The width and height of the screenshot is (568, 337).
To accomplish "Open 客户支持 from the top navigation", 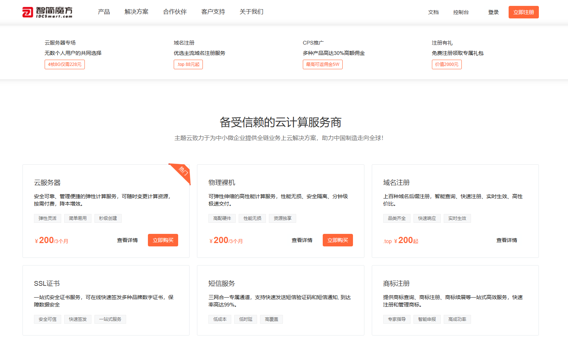I will click(x=213, y=11).
